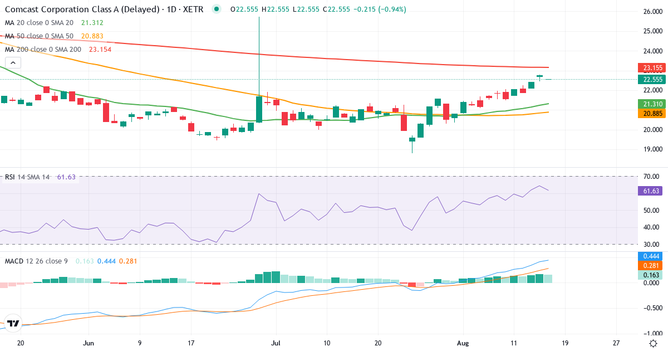
Task: Click the purple 61.63 RSI axis label
Action: (650, 191)
